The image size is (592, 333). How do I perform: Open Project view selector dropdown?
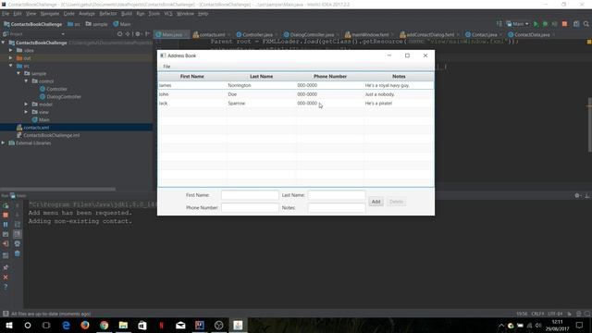tap(33, 34)
